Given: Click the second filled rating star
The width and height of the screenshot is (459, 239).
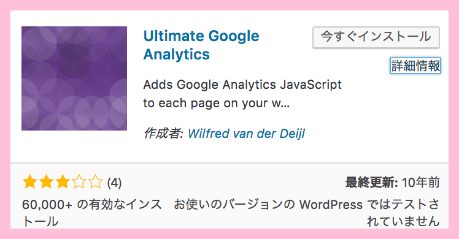Looking at the screenshot, I should click(x=46, y=182).
